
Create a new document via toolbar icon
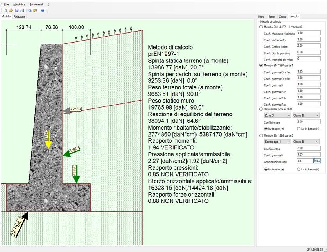(x=5, y=11)
